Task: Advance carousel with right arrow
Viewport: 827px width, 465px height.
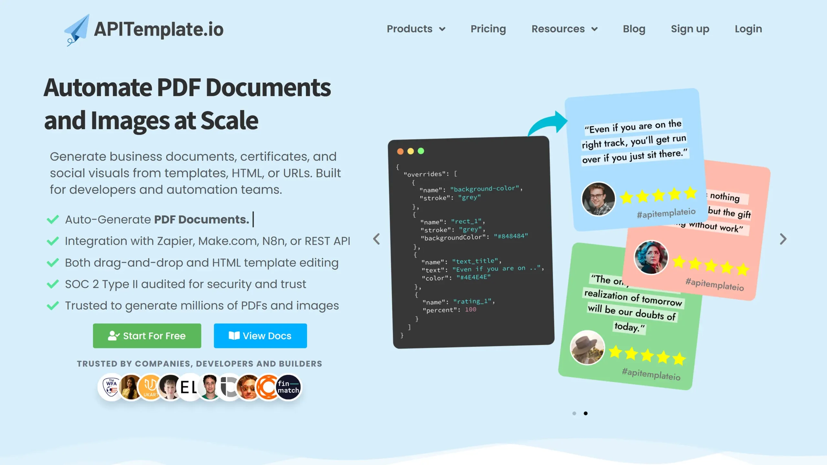Action: click(783, 239)
